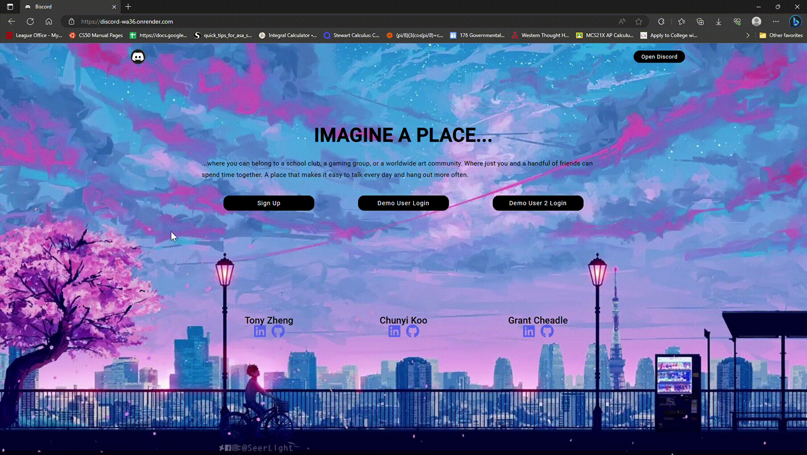
Task: Open Grant Cheadle's GitHub icon
Action: (x=547, y=331)
